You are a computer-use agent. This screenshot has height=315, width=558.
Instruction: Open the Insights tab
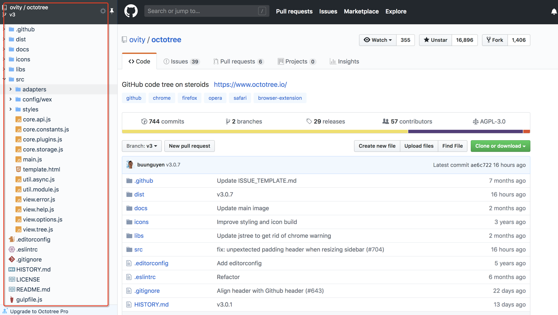[344, 61]
